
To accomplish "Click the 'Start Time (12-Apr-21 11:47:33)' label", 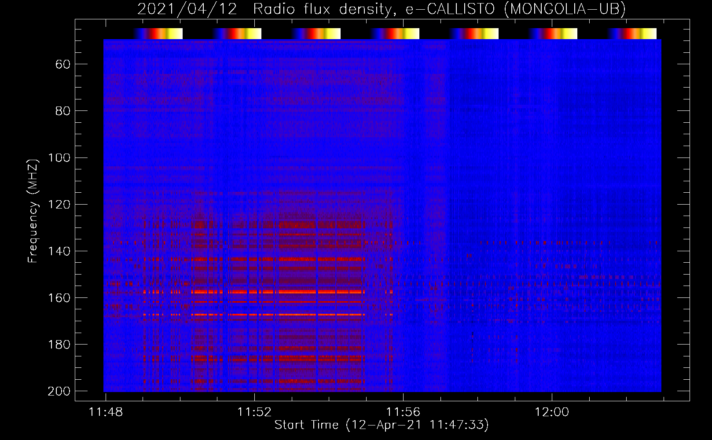I will point(382,425).
